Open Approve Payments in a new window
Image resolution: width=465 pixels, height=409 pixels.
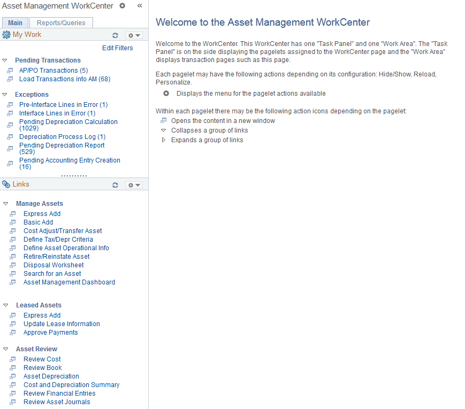12,332
